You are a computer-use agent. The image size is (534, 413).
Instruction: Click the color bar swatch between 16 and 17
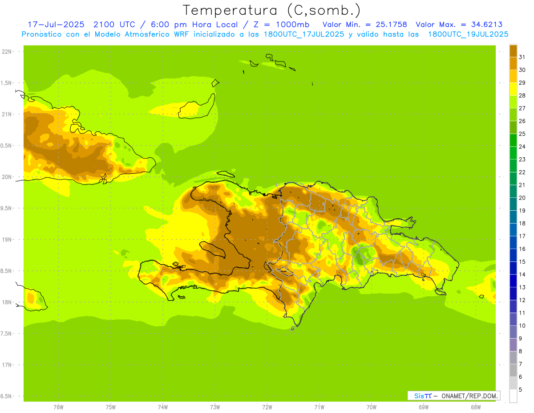pos(513,242)
